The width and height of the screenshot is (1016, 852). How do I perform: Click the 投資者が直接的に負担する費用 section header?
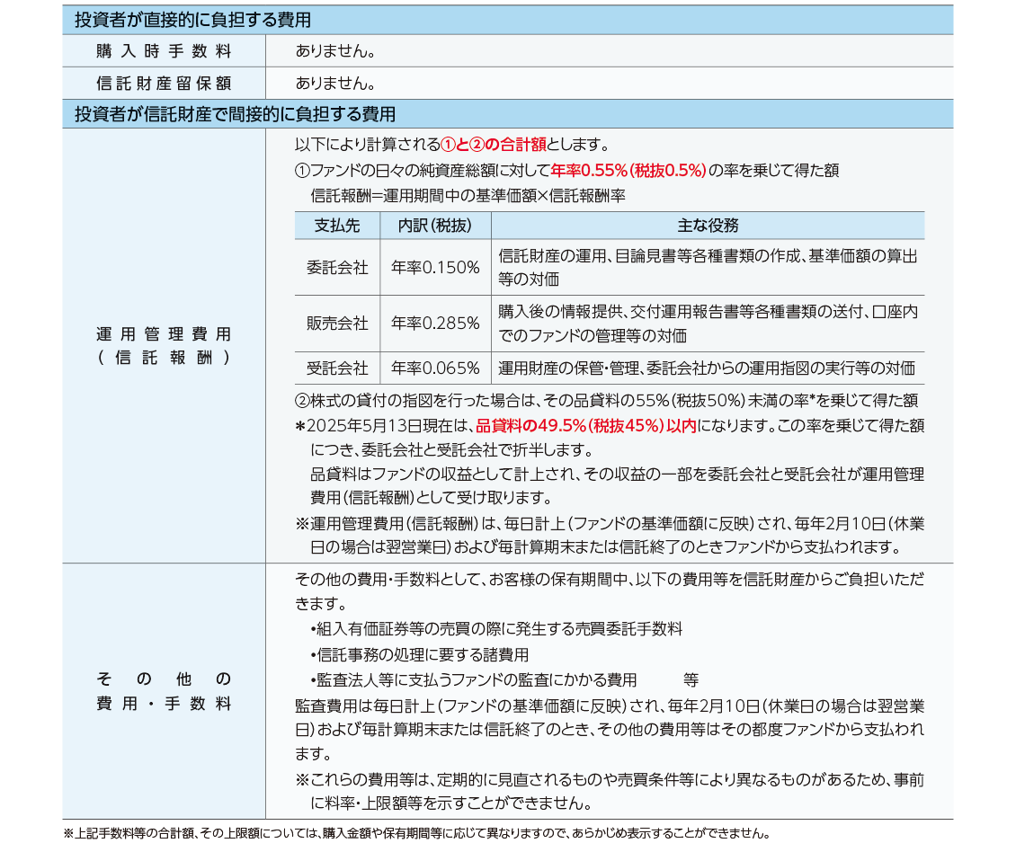coord(192,20)
